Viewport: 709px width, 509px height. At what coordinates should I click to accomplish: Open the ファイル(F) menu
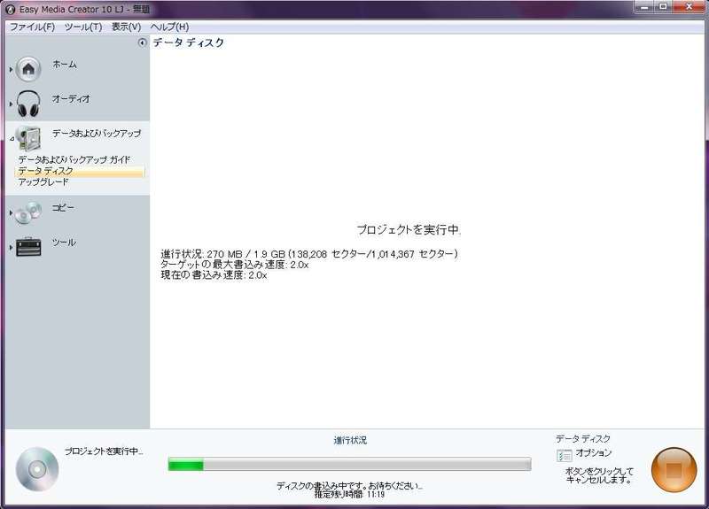32,27
